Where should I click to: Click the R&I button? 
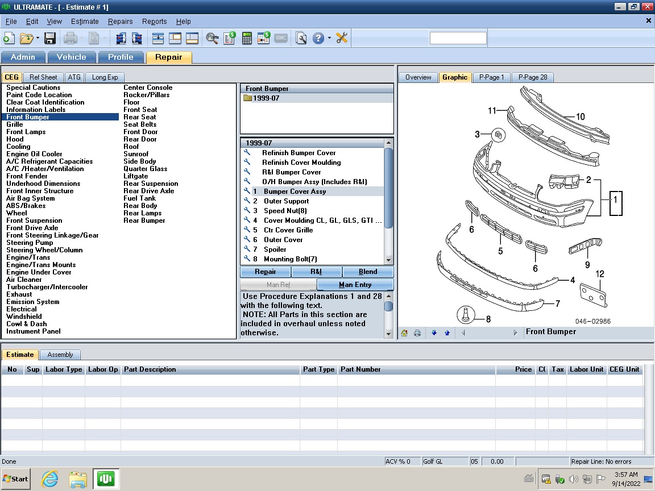click(316, 272)
